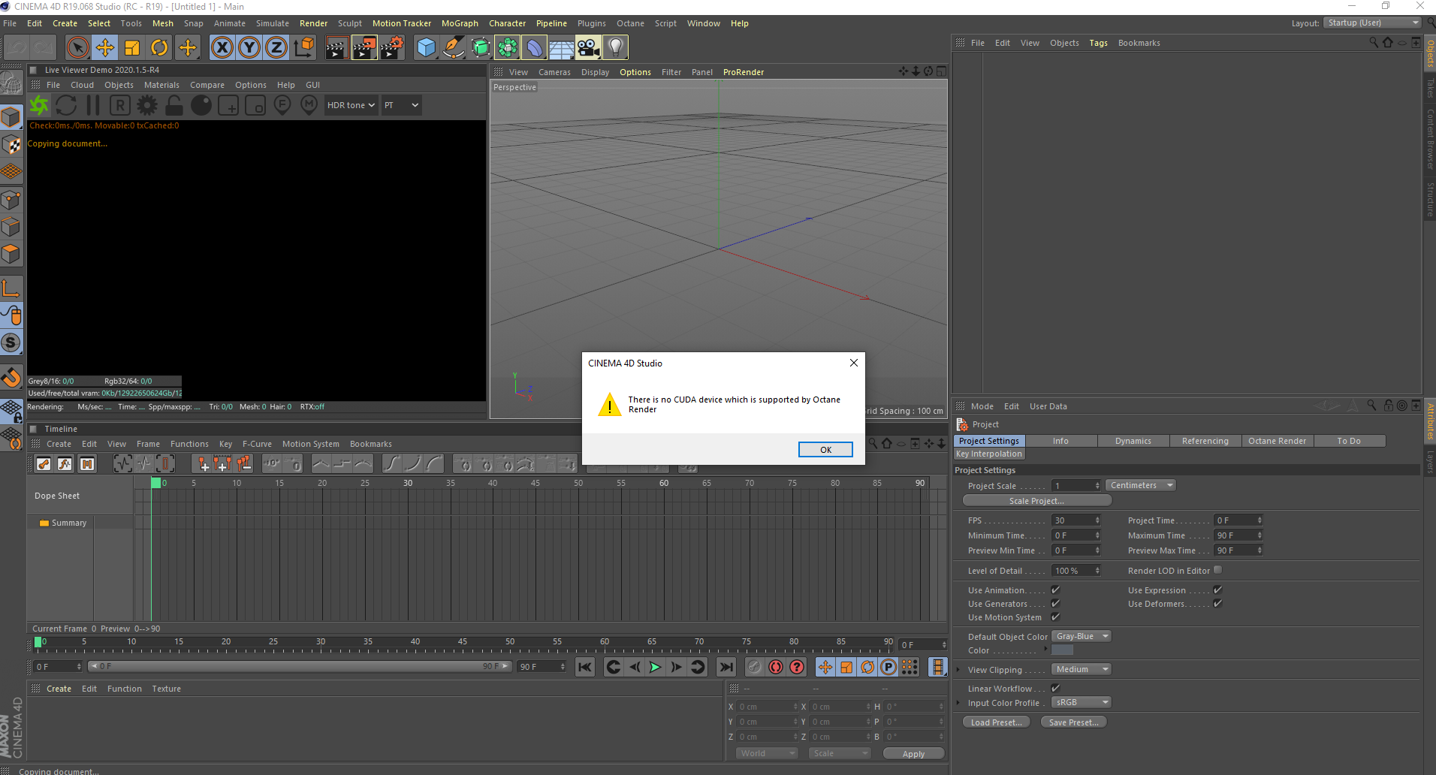Click the Record Active Objects button
Viewport: 1436px width, 775px height.
[755, 667]
